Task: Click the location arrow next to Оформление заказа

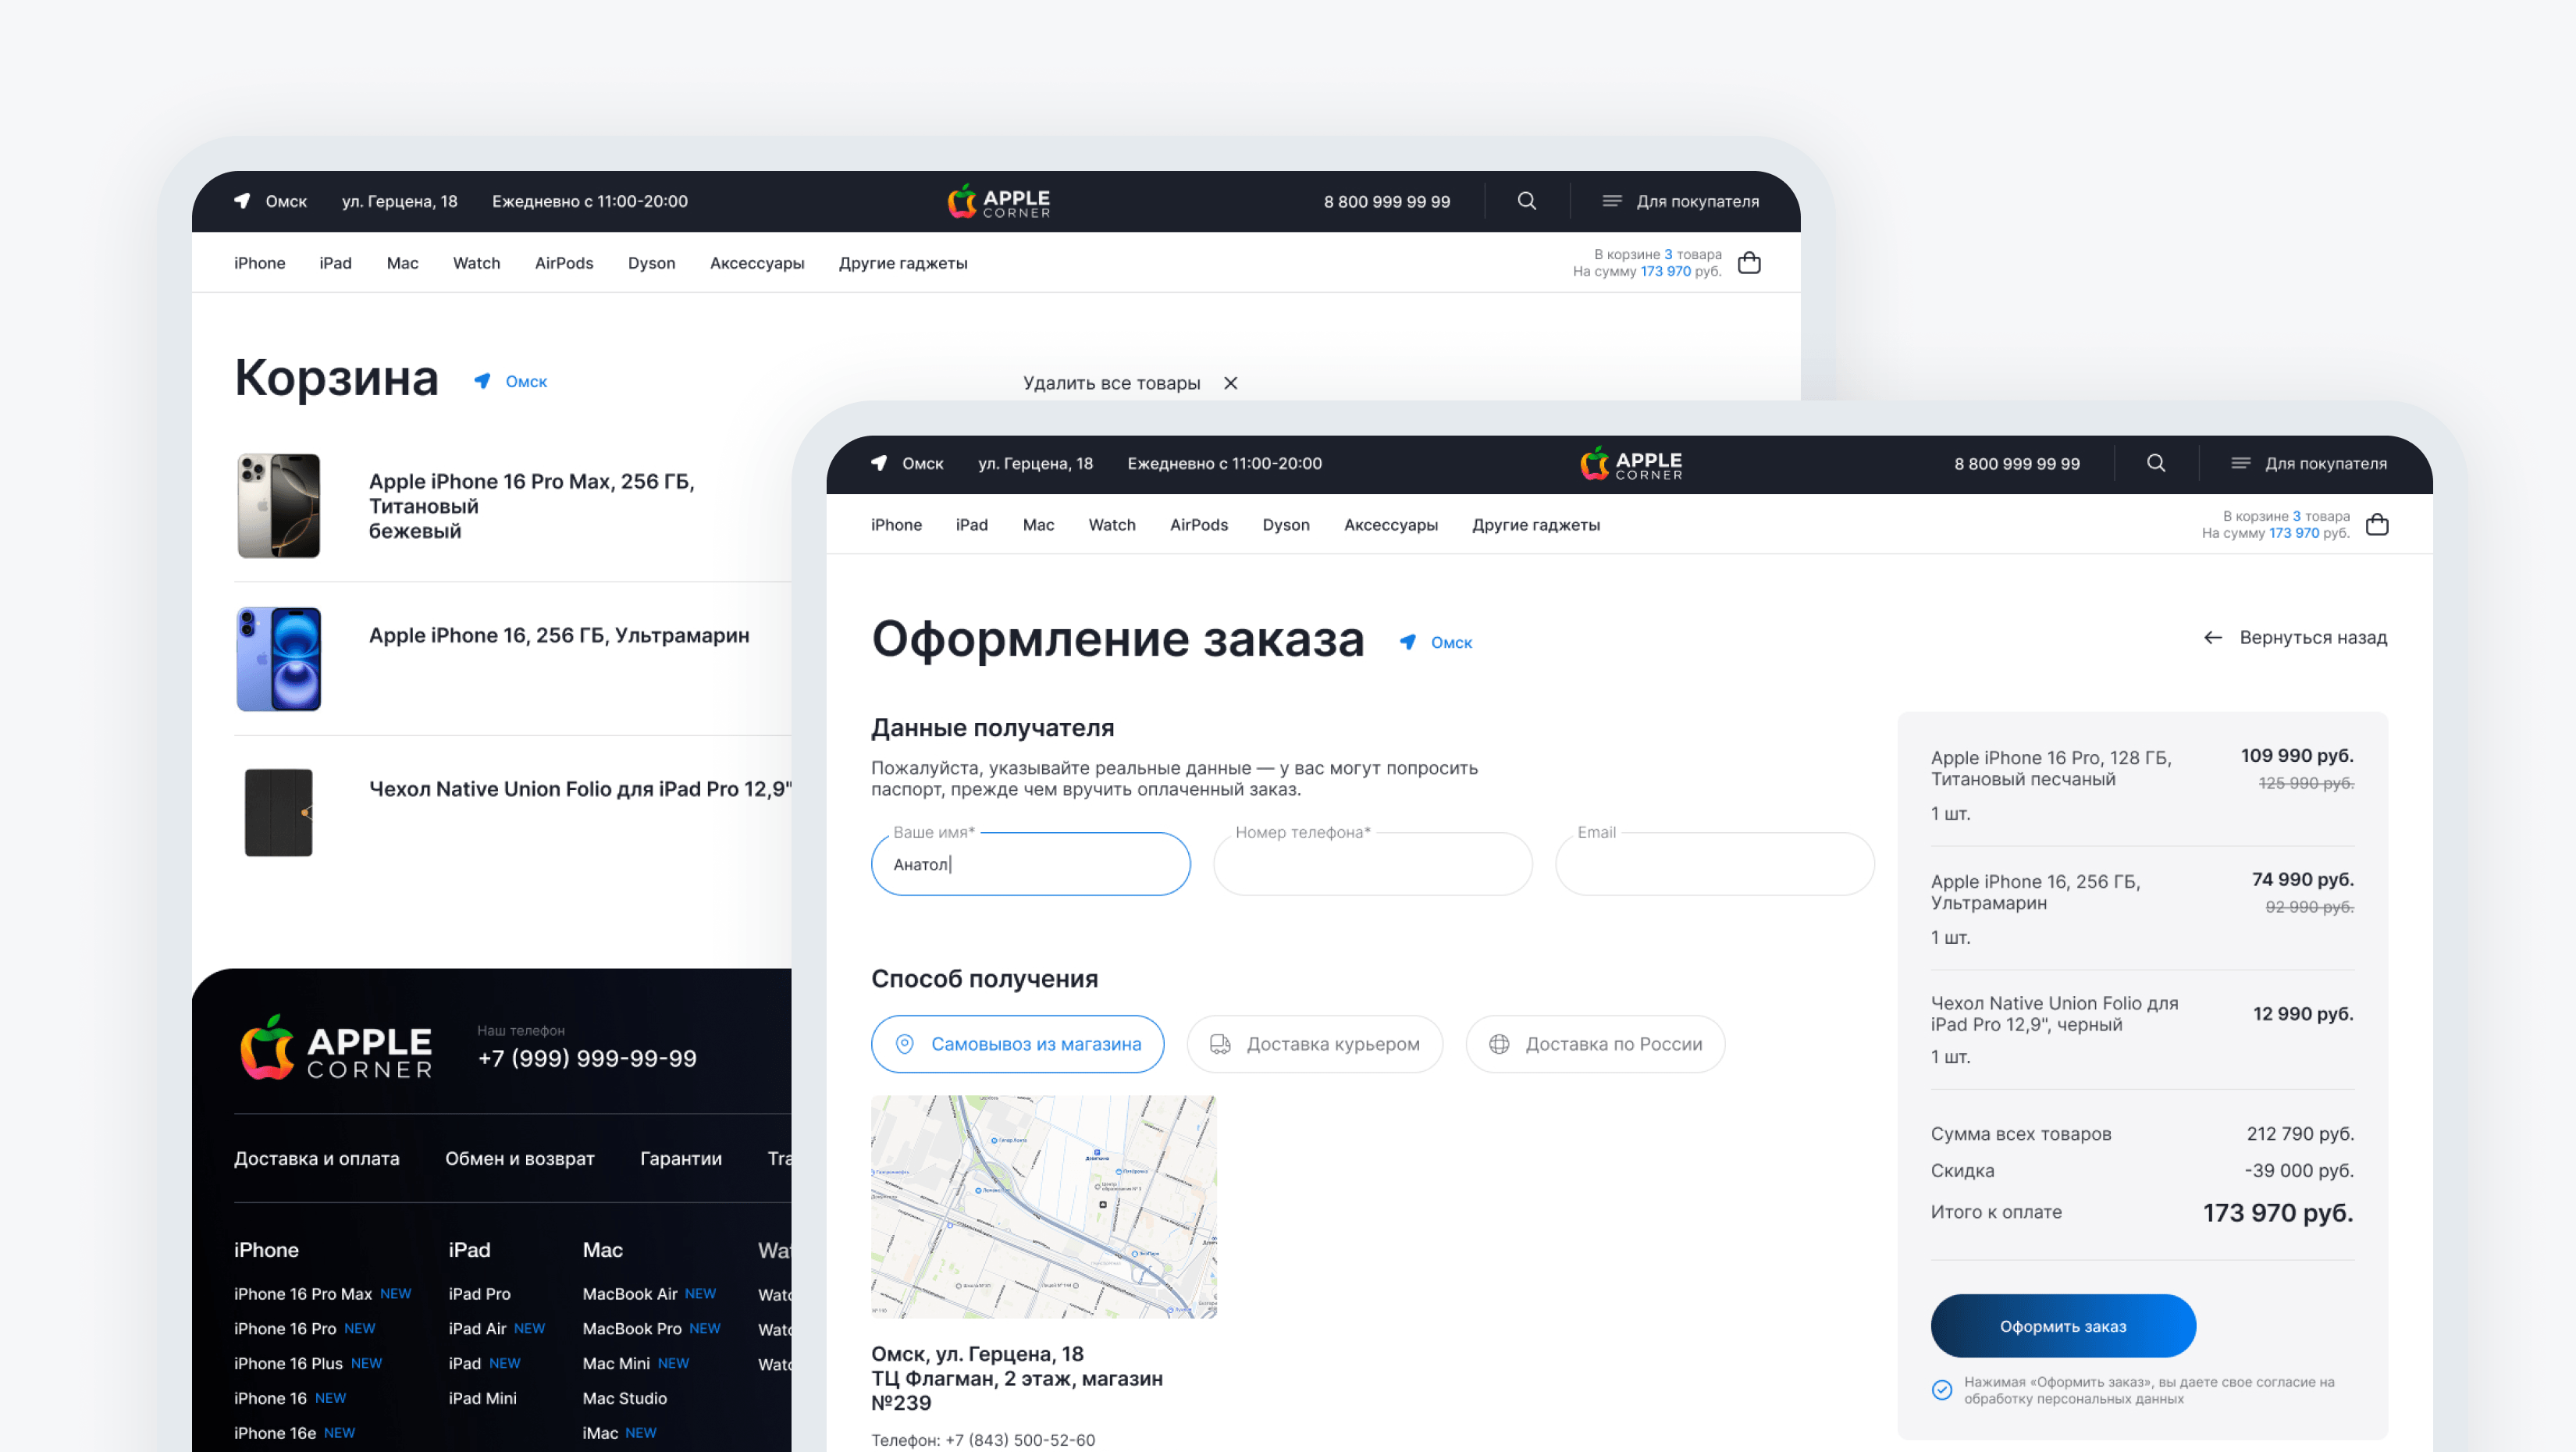Action: (1408, 642)
